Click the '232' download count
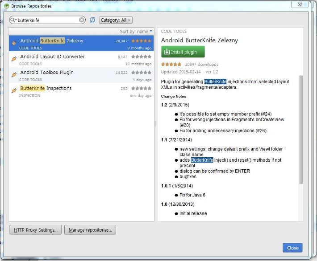Viewport: 317px width, 261px height. (124, 89)
